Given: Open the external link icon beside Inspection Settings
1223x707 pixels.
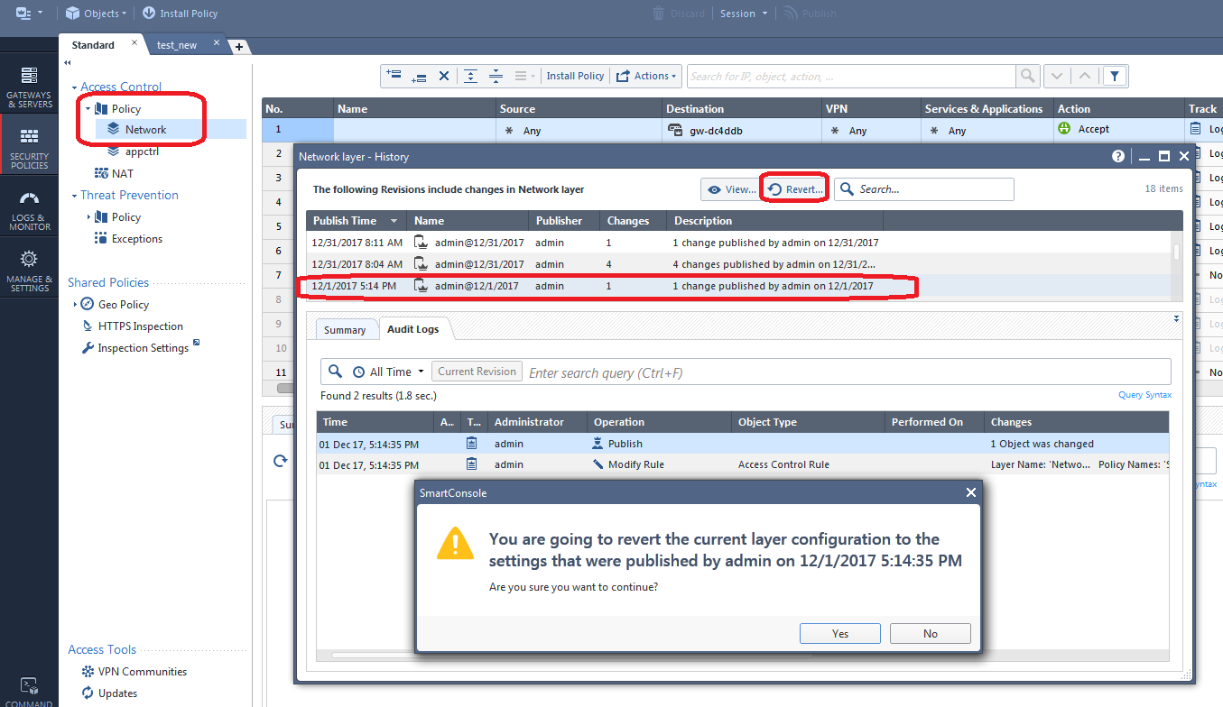Looking at the screenshot, I should pos(196,344).
